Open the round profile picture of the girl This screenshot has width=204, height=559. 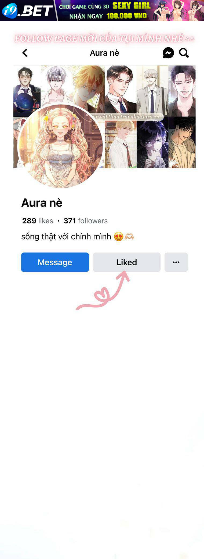pos(60,146)
